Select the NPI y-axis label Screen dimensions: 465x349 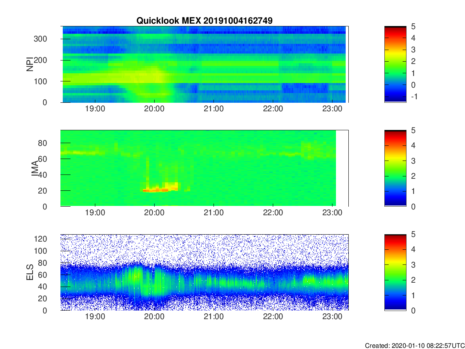pos(29,64)
